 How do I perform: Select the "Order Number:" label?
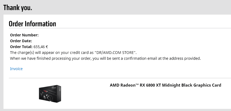point(24,35)
